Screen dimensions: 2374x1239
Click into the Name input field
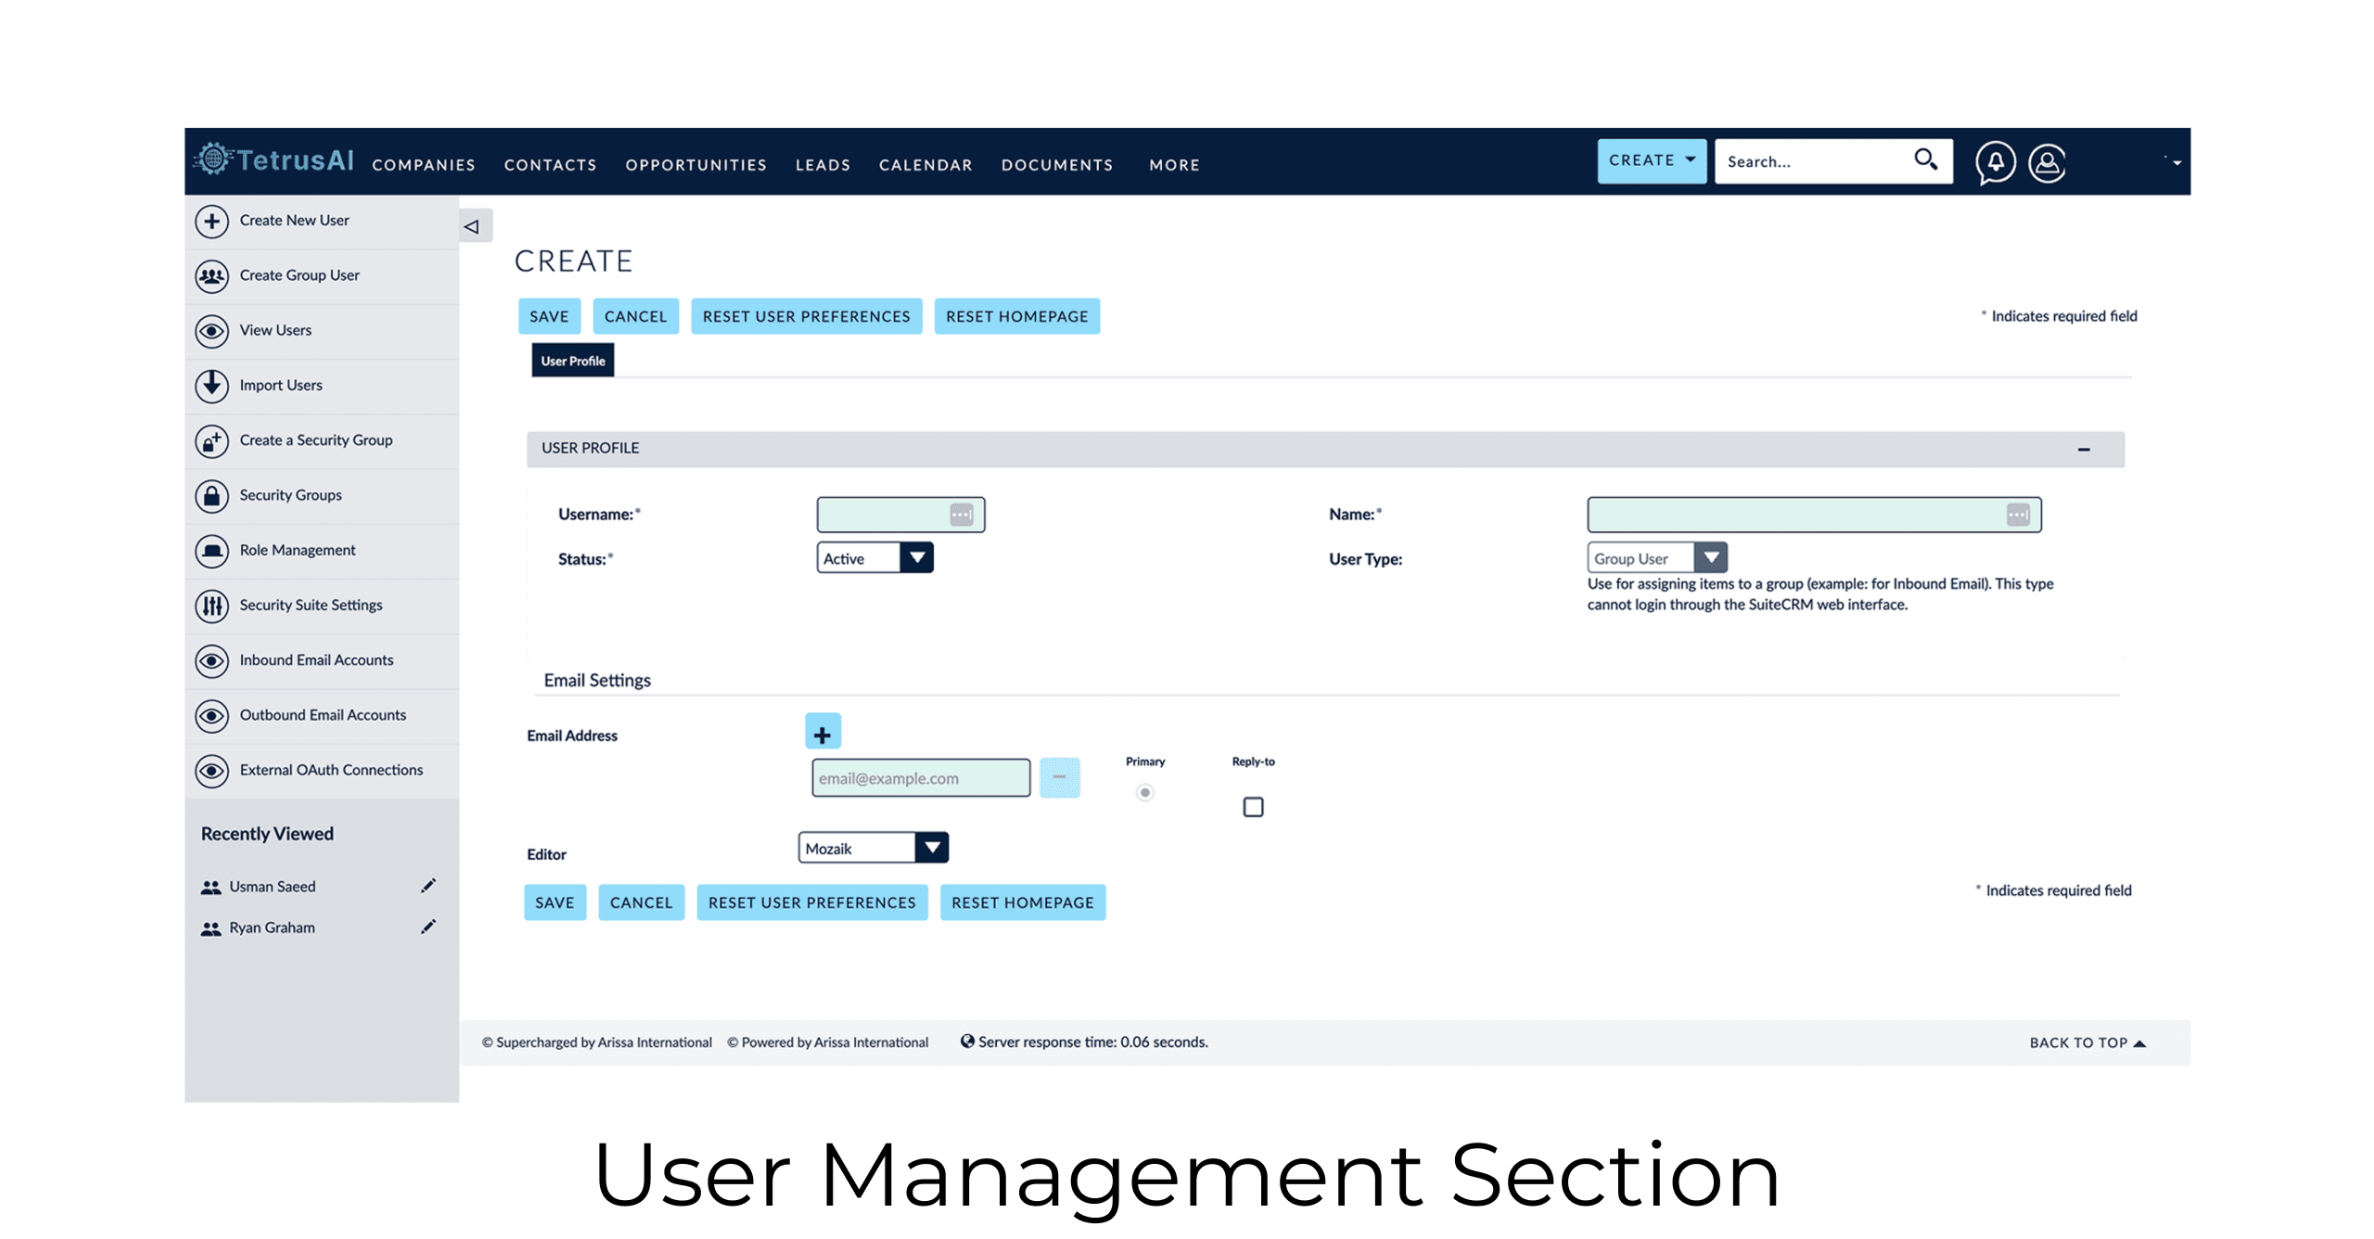(1813, 514)
